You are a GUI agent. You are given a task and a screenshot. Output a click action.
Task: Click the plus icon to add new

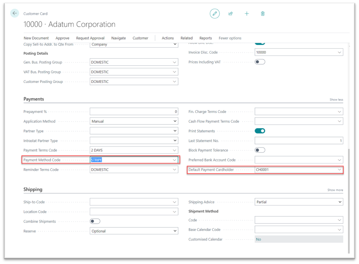[x=247, y=14]
